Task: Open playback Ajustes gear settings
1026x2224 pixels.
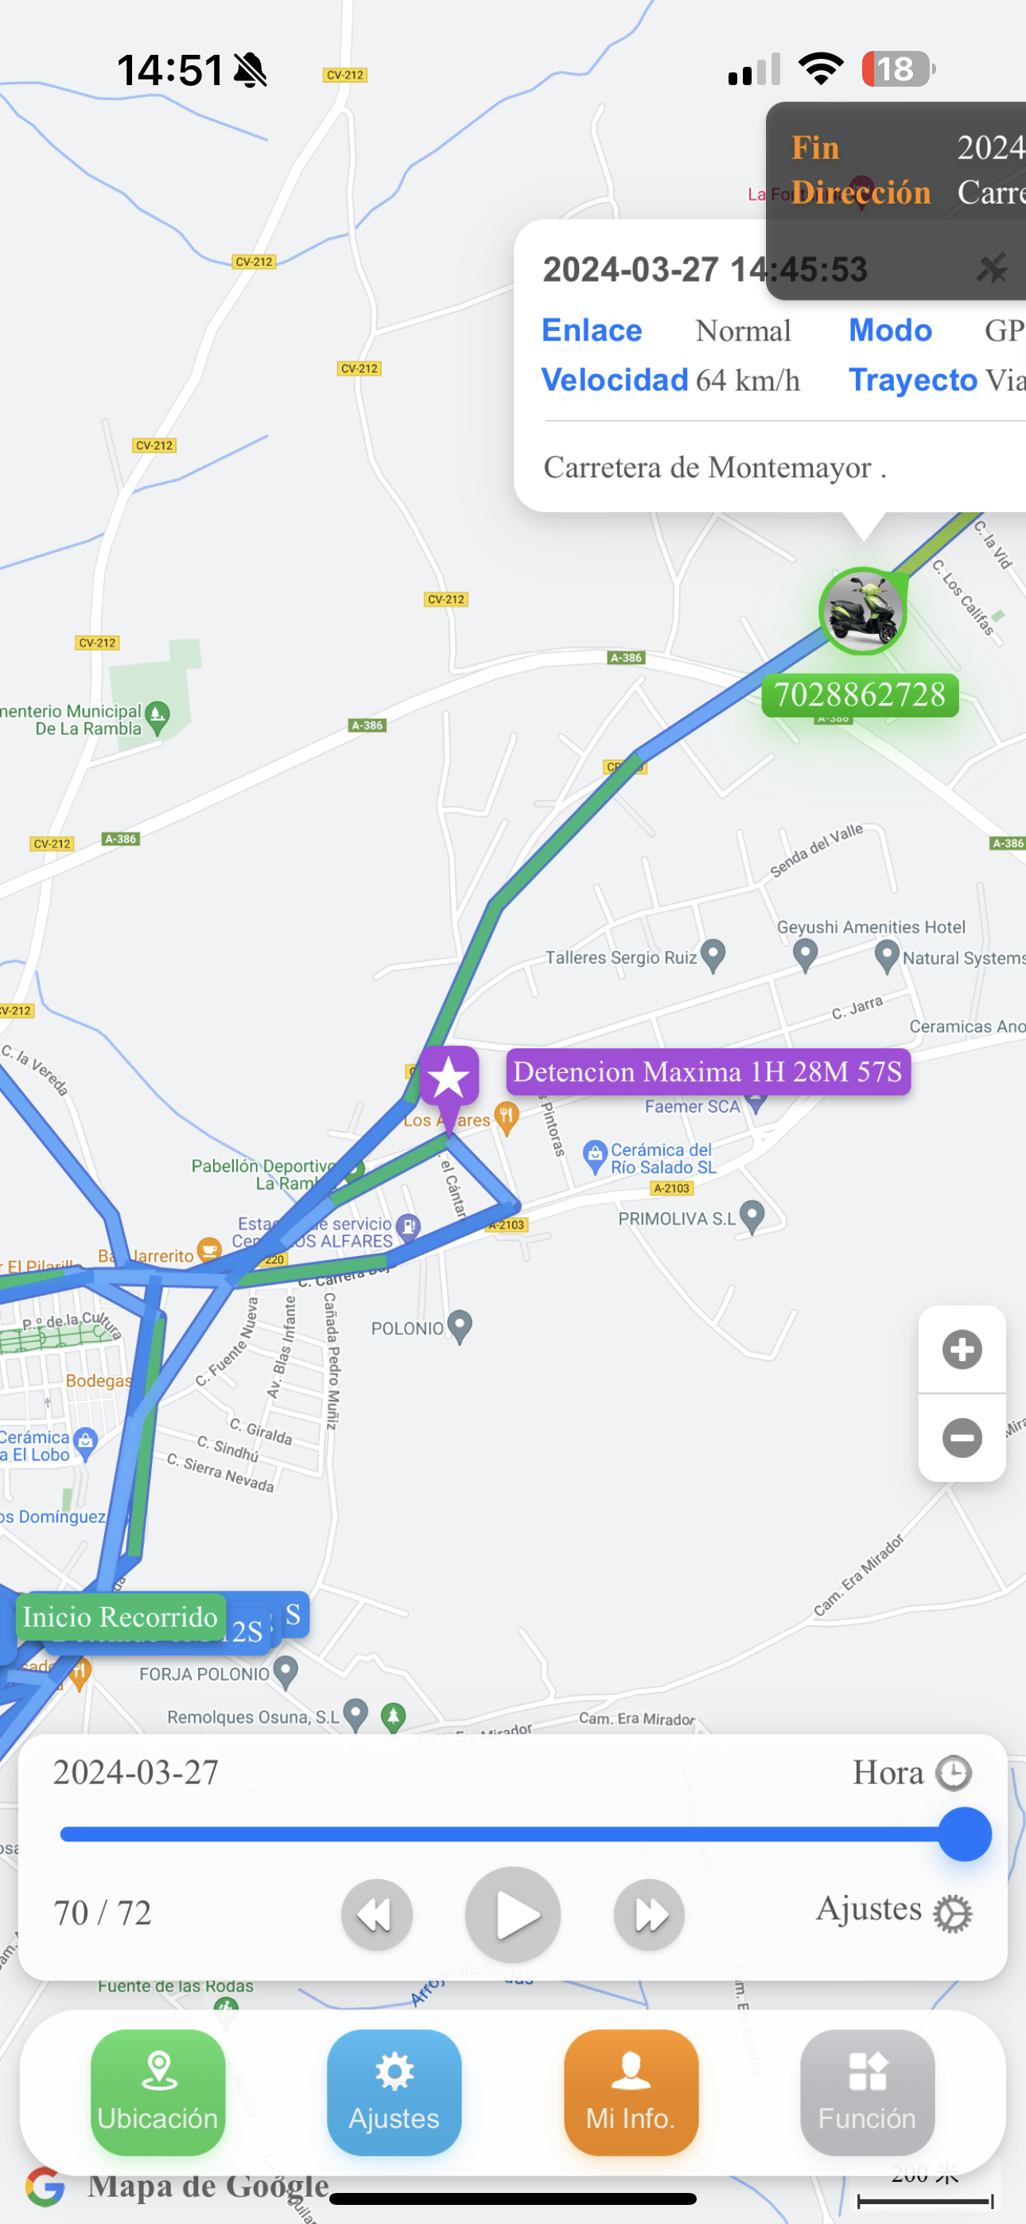Action: (894, 1910)
